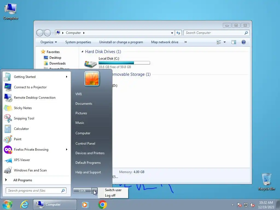Image resolution: width=280 pixels, height=210 pixels.
Task: Expand Getting Started submenu arrow
Action: click(67, 77)
